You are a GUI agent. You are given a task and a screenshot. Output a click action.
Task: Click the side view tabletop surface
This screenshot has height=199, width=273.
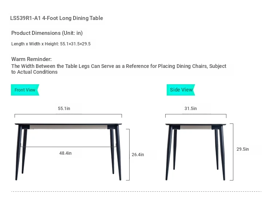(x=196, y=124)
